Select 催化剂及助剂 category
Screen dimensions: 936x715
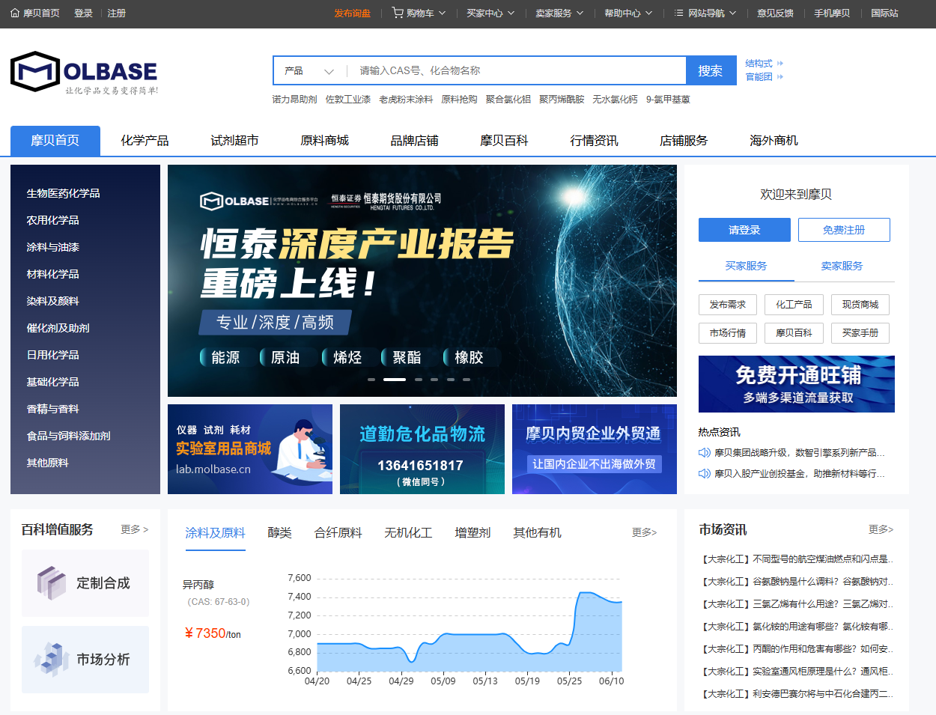[58, 328]
